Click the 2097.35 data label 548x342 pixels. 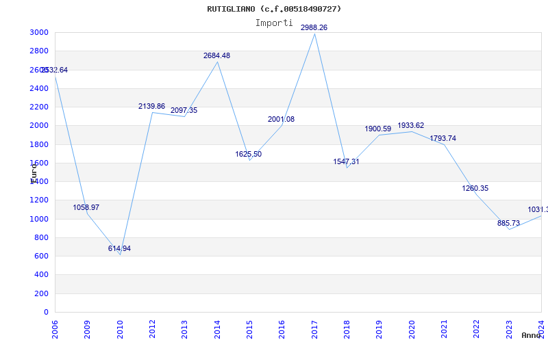coord(184,110)
